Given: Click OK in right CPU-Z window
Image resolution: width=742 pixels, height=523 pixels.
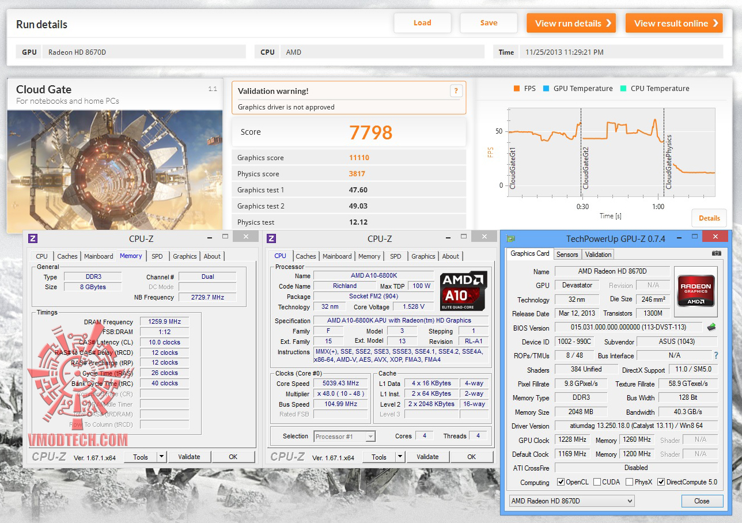Looking at the screenshot, I should pyautogui.click(x=471, y=457).
